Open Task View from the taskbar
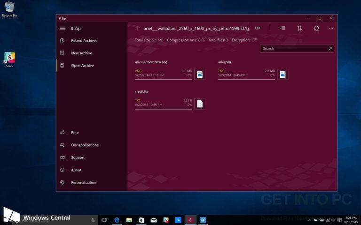The height and width of the screenshot is (225, 361). coord(104,220)
